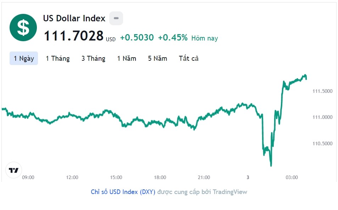Click the "US Dollar Index" title
This screenshot has height=210, width=338.
click(x=74, y=18)
